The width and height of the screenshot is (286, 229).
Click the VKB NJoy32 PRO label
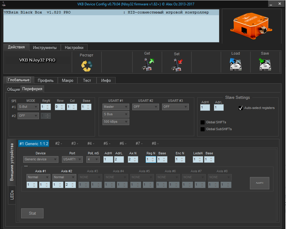pyautogui.click(x=38, y=60)
